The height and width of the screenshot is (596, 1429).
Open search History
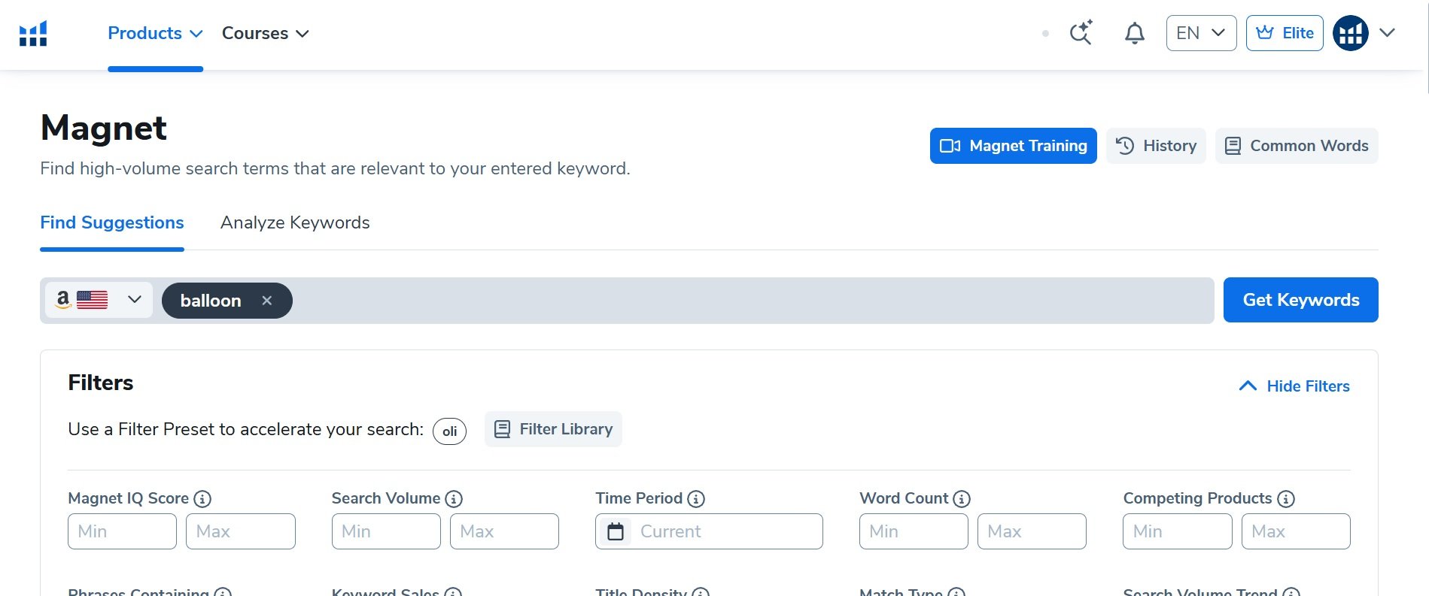pyautogui.click(x=1156, y=146)
